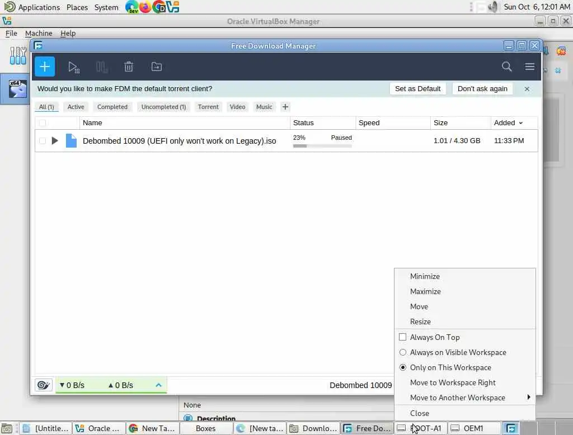
Task: Dismiss the default torrent client banner
Action: tap(527, 89)
